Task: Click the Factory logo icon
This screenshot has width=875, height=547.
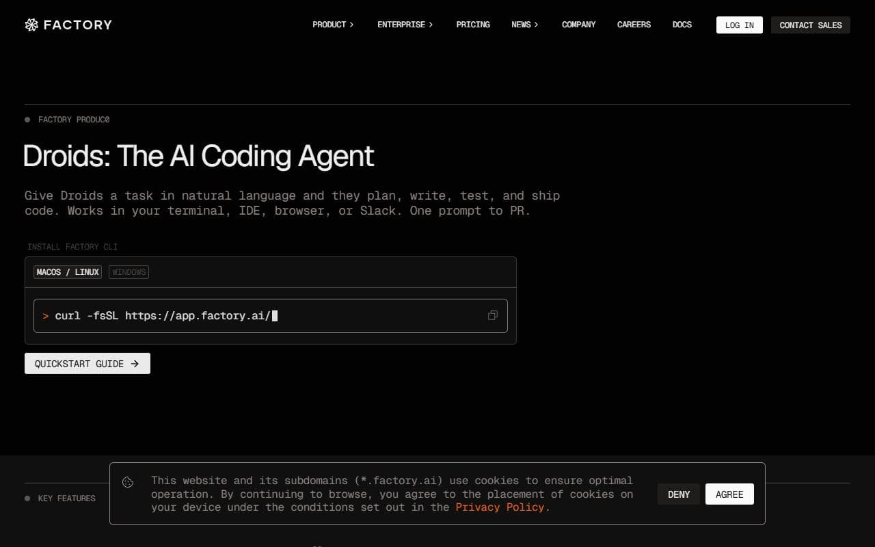Action: (31, 25)
